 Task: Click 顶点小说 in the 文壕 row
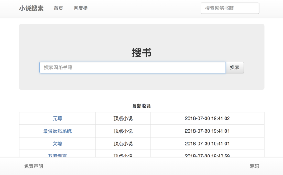123,144
